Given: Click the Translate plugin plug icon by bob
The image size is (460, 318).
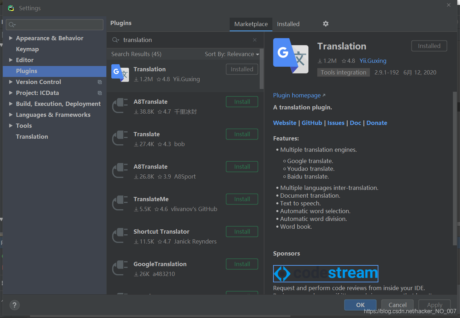Looking at the screenshot, I should point(120,138).
